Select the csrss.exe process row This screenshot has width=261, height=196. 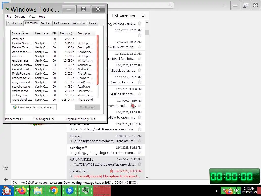coord(53,39)
